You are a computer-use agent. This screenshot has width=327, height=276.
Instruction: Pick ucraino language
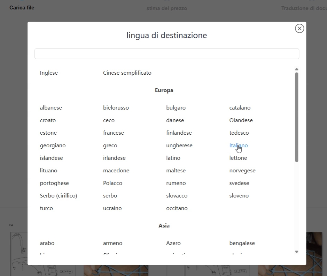[x=112, y=208]
